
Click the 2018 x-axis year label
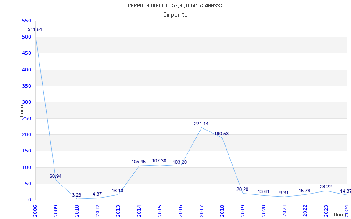(x=222, y=211)
